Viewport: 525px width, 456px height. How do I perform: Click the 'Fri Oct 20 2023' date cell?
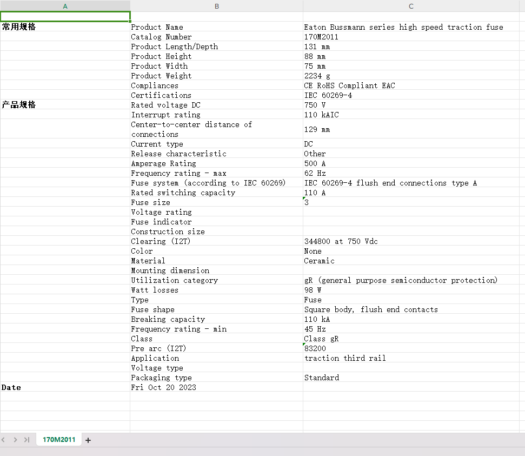pyautogui.click(x=217, y=387)
